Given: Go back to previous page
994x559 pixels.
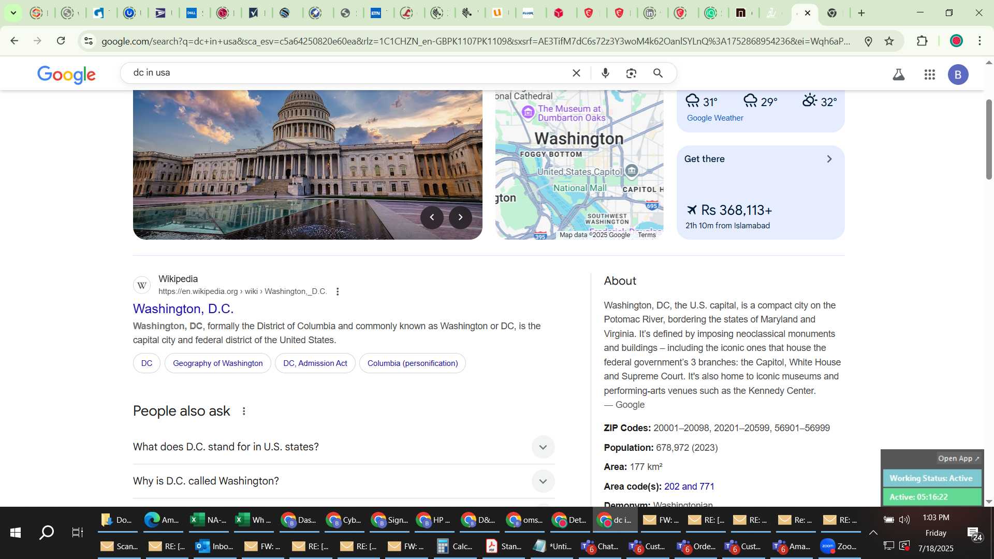Looking at the screenshot, I should [x=14, y=41].
